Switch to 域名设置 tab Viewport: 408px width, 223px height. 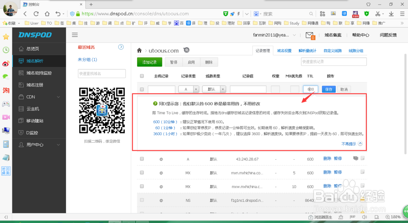(284, 51)
